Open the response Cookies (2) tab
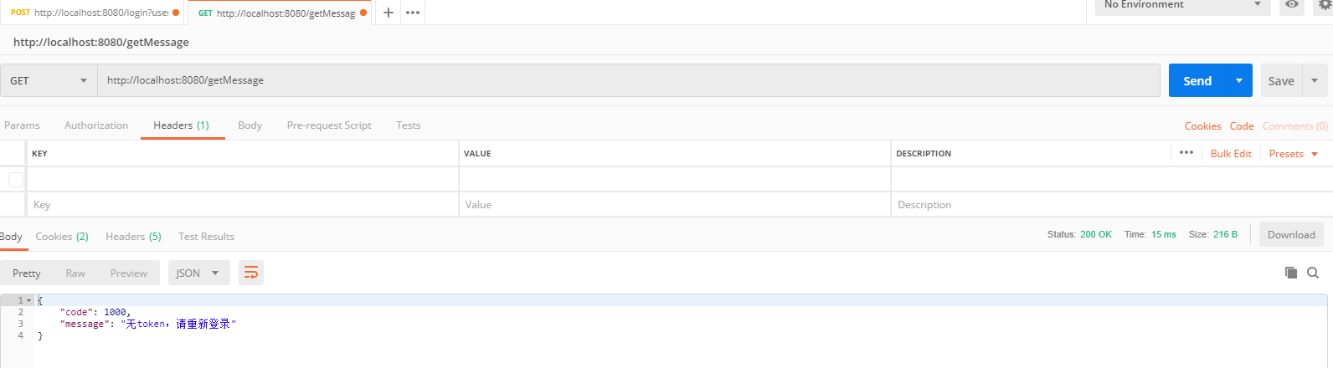This screenshot has width=1333, height=368. click(62, 237)
